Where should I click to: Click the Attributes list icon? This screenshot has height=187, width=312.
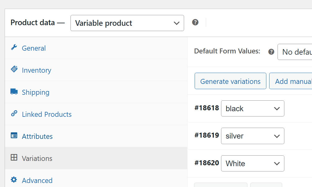pos(14,135)
